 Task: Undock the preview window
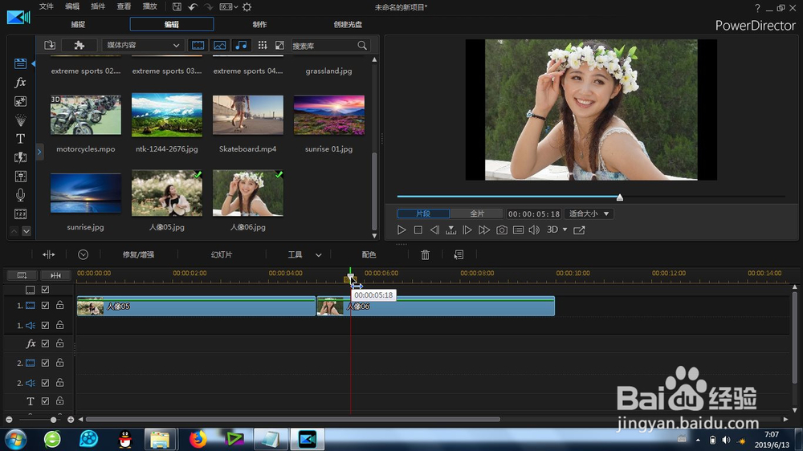579,230
